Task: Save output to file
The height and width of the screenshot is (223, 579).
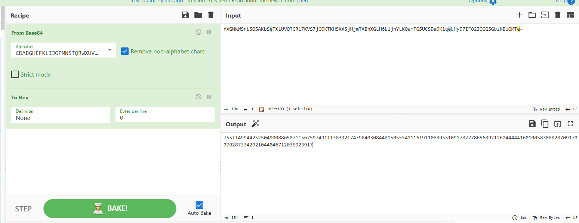Action: click(532, 124)
